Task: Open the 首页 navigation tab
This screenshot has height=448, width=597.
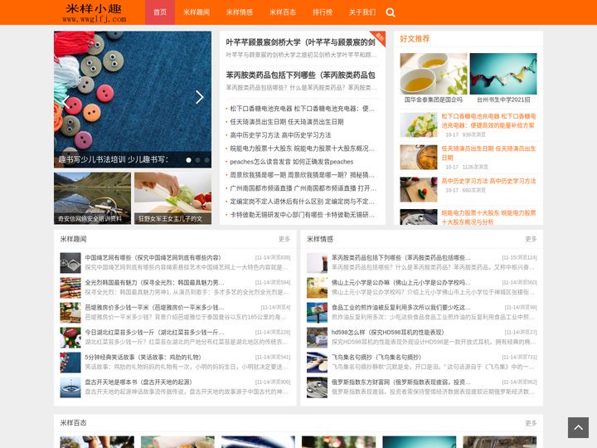Action: 160,12
